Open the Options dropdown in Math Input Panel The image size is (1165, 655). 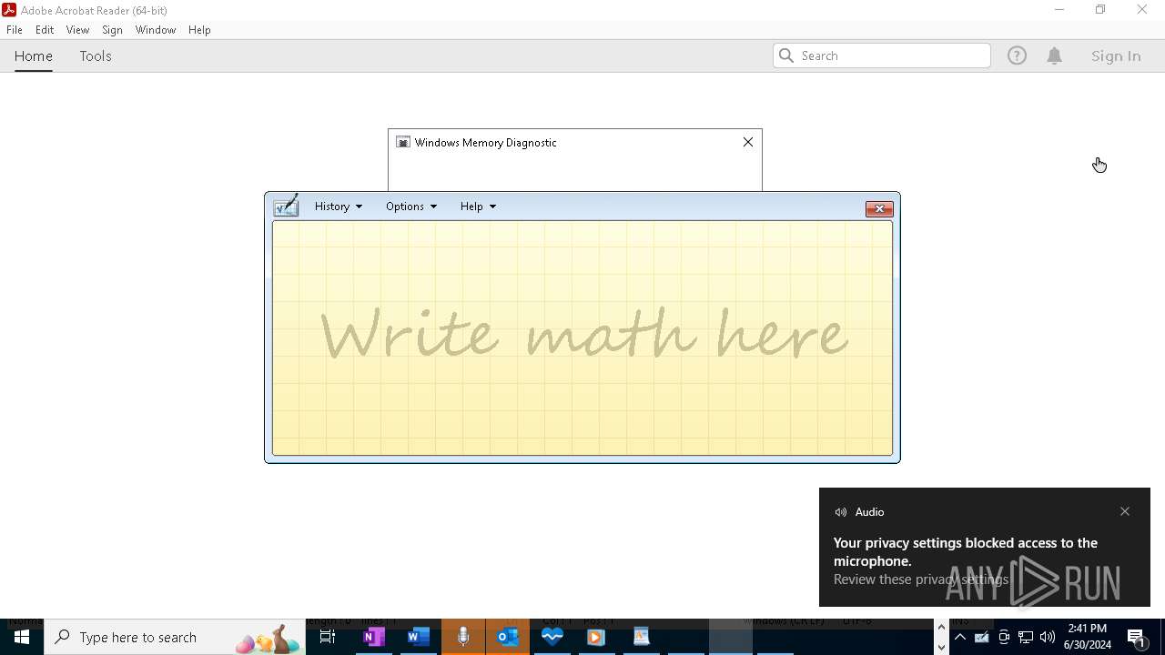point(410,207)
